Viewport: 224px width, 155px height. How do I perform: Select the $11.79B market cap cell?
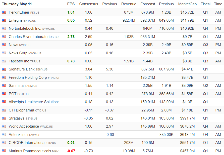[x=187, y=20]
